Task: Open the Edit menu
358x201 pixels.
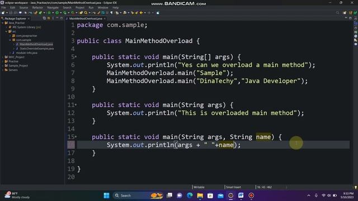Action: coord(12,7)
